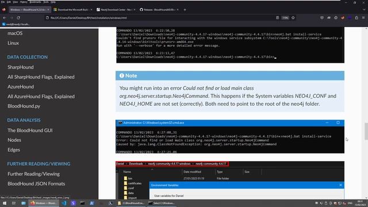Go back using the browser back arrow
Screen dimensions: 368x207
coord(5,18)
